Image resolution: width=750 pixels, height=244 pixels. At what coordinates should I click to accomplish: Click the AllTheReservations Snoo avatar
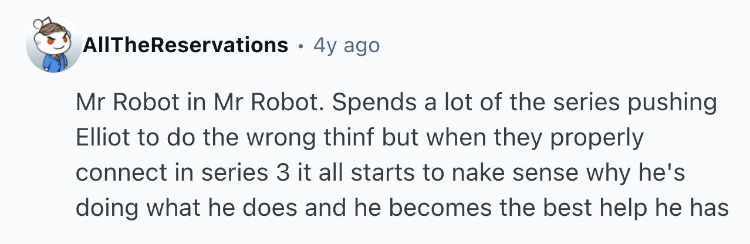pos(53,45)
